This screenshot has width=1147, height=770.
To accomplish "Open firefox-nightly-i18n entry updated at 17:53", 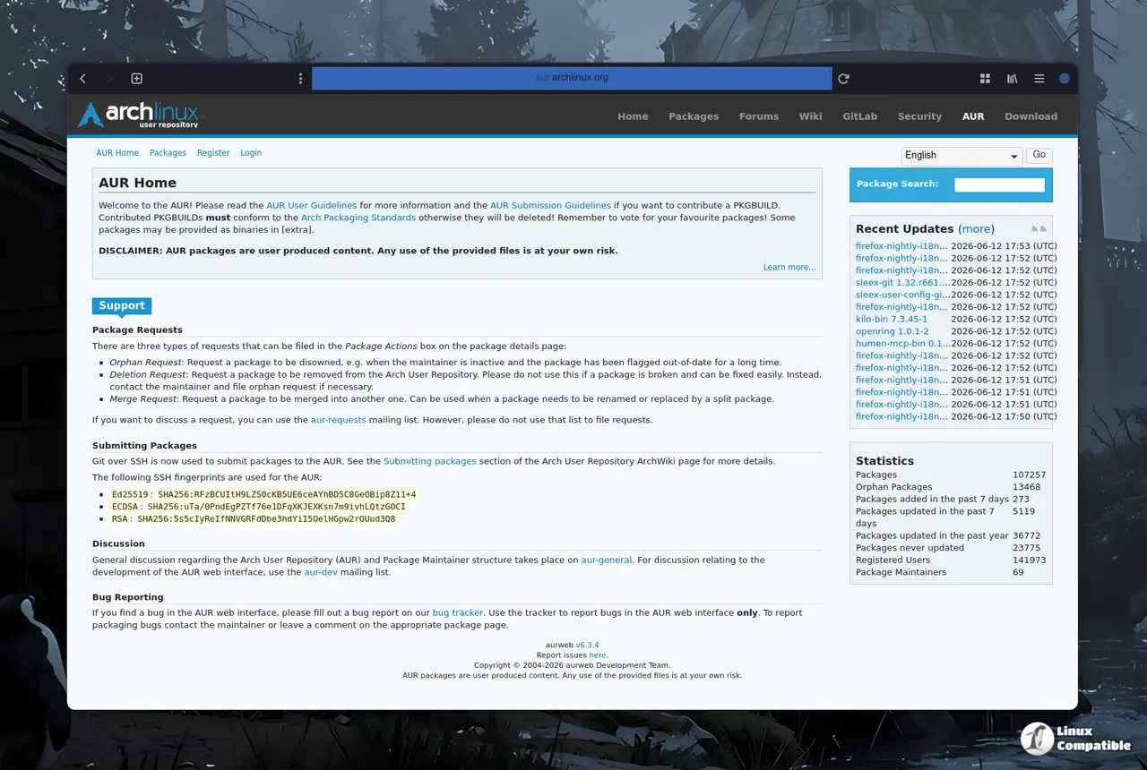I will tap(901, 246).
